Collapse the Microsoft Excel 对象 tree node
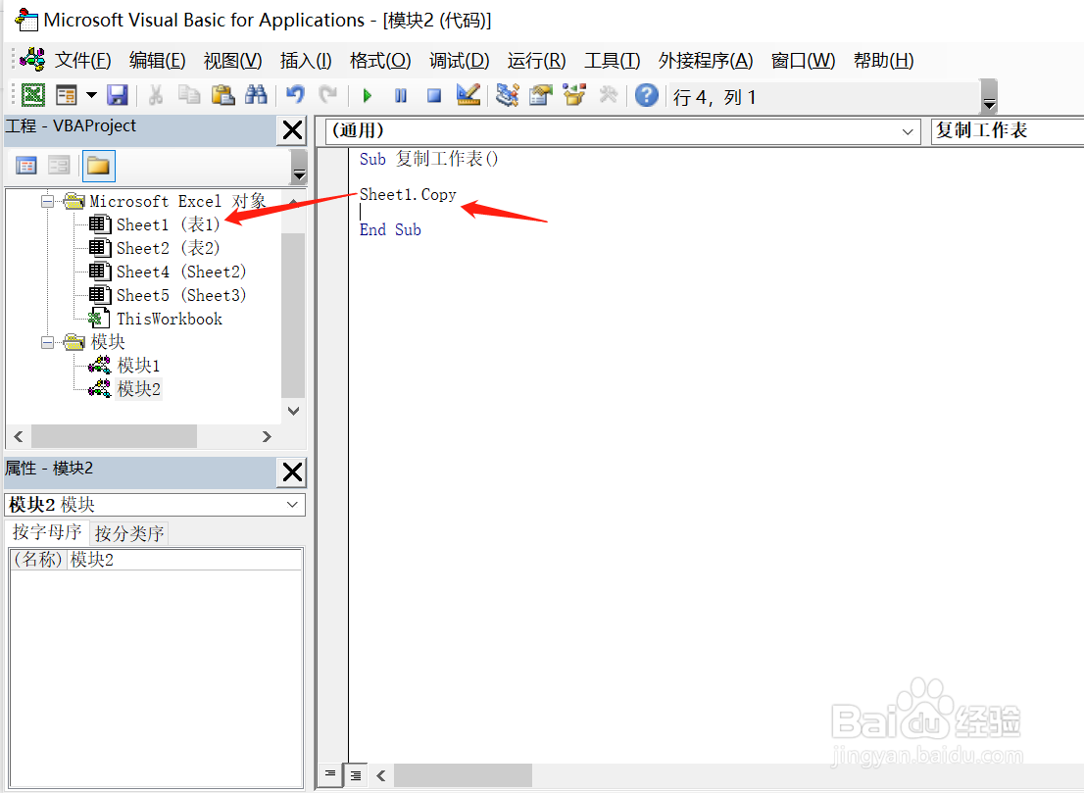This screenshot has height=793, width=1084. point(47,201)
